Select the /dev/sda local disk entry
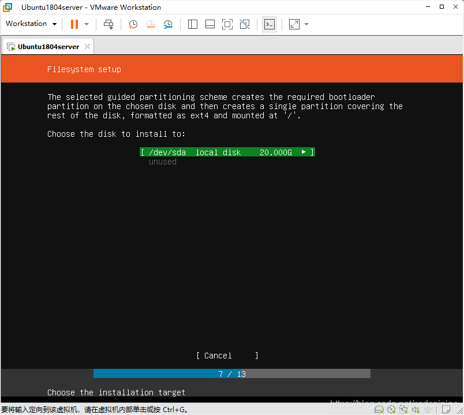Image resolution: width=464 pixels, height=415 pixels. tap(227, 152)
